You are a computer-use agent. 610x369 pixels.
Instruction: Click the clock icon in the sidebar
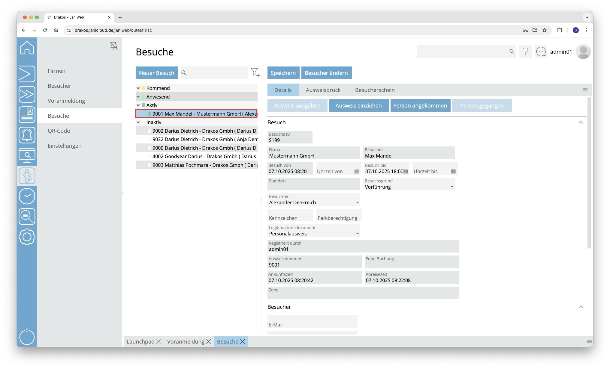(x=27, y=196)
